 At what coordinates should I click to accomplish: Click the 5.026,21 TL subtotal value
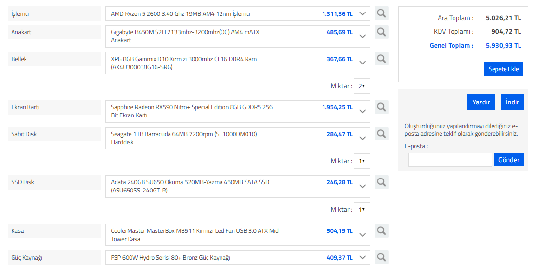coord(503,18)
